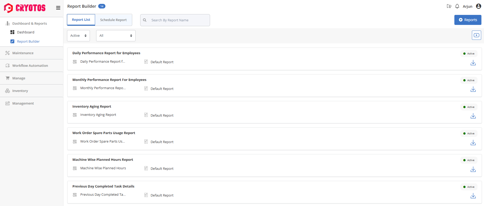Download Daily Performance Report for Employees

(473, 63)
